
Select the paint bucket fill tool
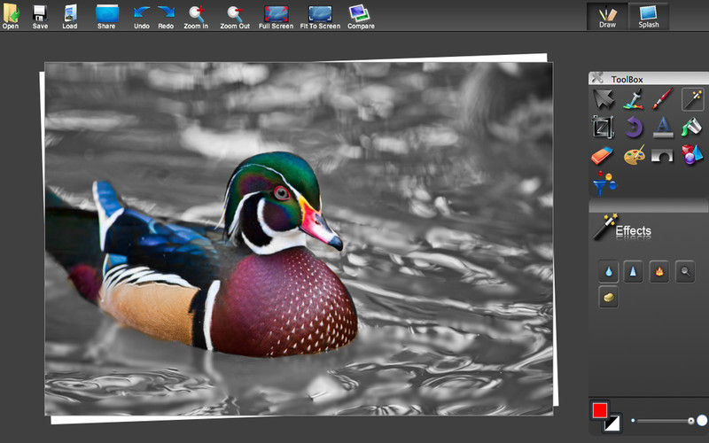tap(691, 127)
